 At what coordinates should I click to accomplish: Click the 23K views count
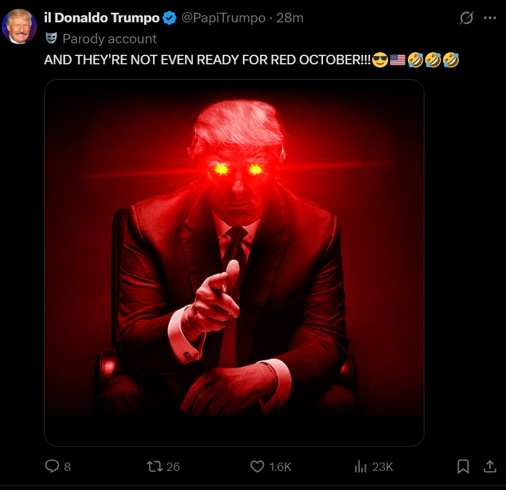(382, 467)
